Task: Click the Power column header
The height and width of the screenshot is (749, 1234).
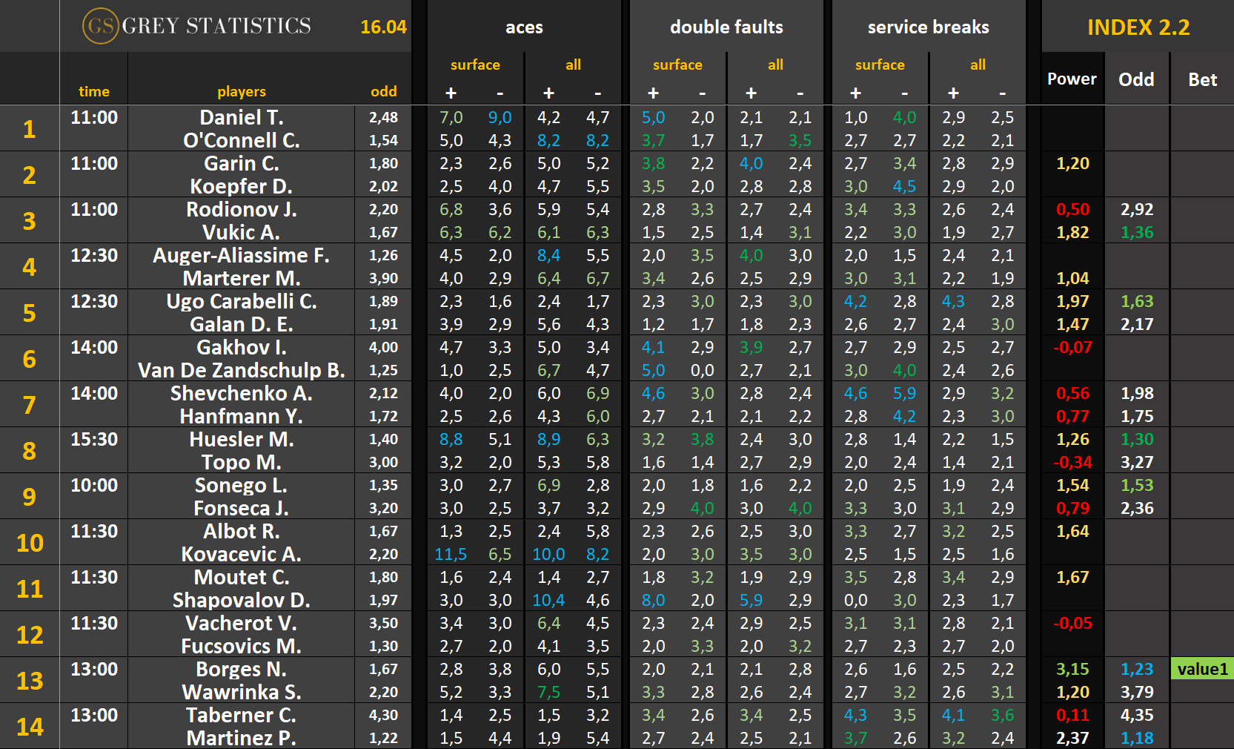Action: coord(1072,79)
